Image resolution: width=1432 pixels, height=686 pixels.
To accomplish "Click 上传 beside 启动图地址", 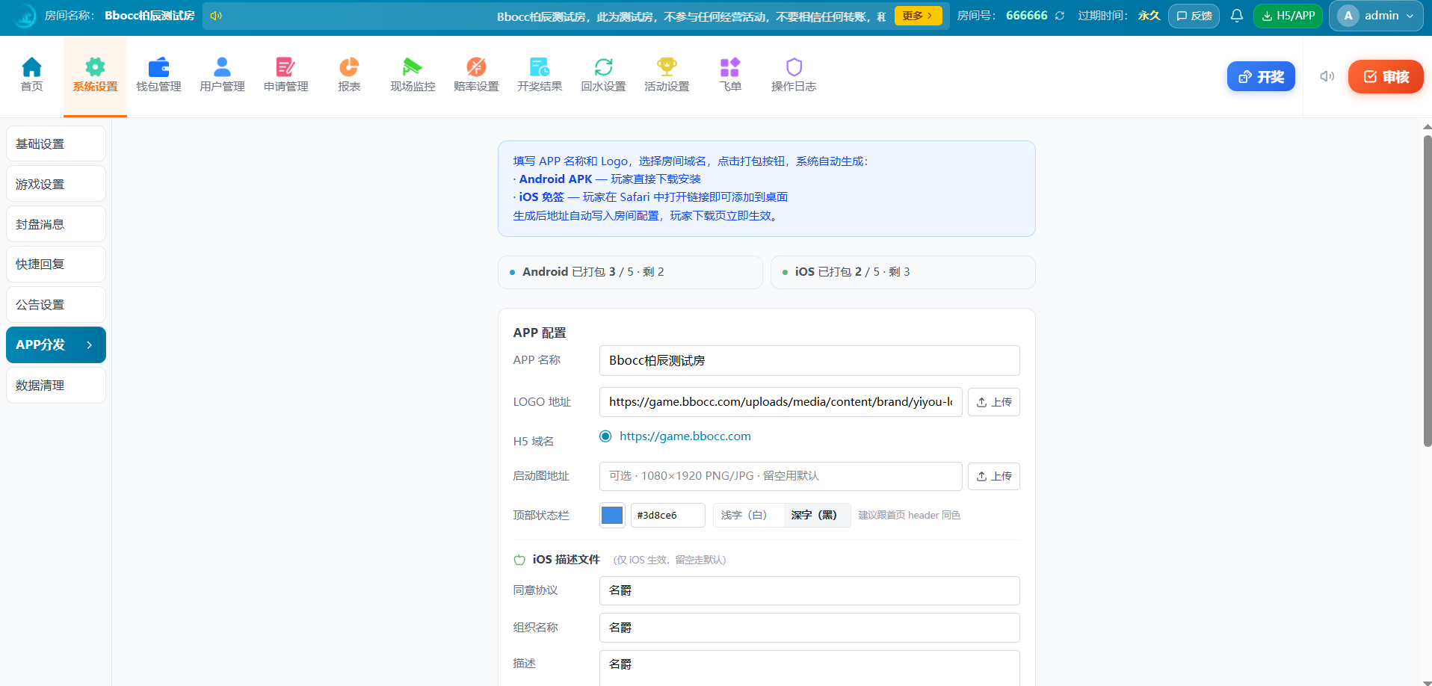I will (994, 476).
